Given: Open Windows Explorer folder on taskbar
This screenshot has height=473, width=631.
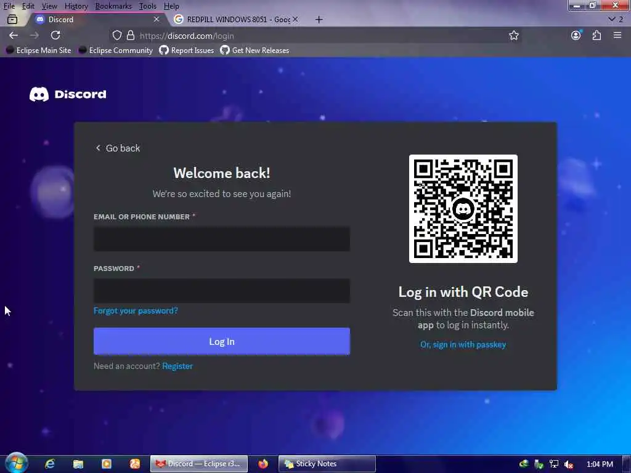Looking at the screenshot, I should [x=78, y=464].
